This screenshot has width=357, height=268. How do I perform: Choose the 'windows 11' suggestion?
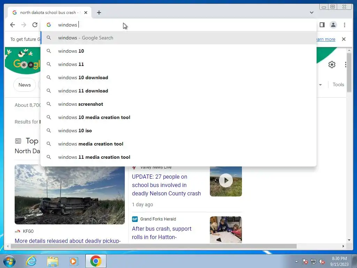(x=178, y=64)
